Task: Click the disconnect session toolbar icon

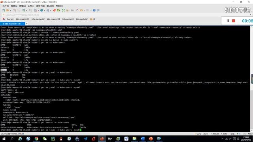Action: 15,10
